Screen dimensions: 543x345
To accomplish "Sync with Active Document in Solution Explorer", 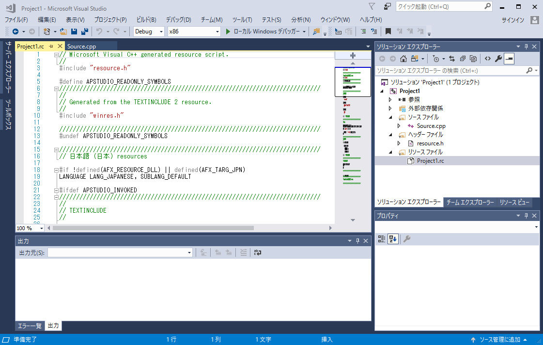I will 452,59.
